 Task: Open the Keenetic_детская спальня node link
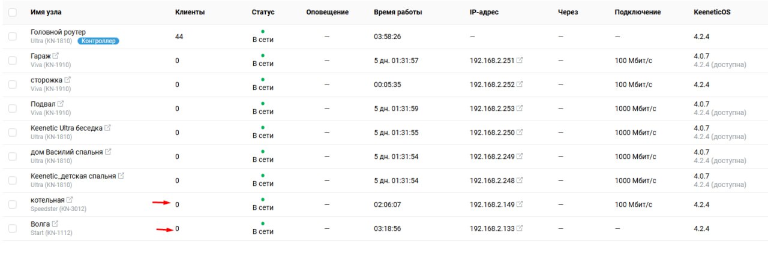click(73, 176)
